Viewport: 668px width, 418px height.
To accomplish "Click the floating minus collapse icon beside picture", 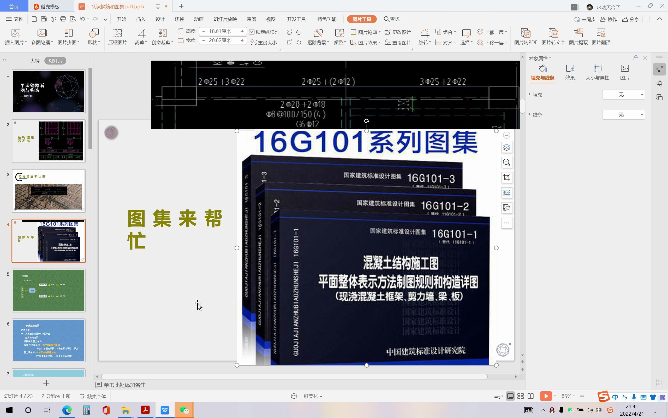I will 506,135.
